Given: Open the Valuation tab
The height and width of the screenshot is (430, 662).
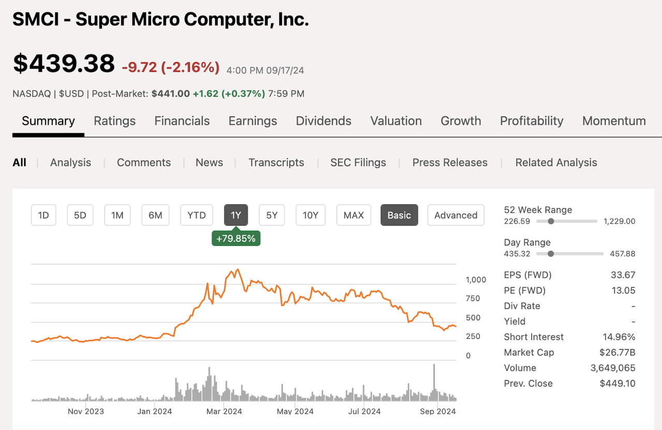Looking at the screenshot, I should (396, 120).
